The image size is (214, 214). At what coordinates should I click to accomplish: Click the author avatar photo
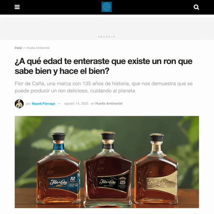point(19,104)
